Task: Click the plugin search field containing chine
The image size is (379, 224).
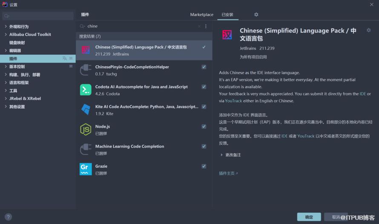Action: tap(141, 26)
